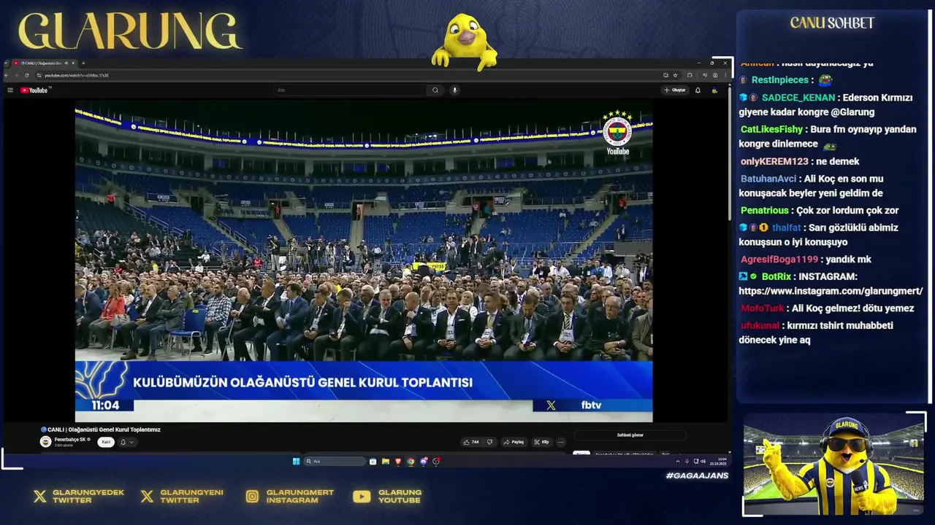This screenshot has width=935, height=525.
Task: Click username SADECE_KENAN in chat
Action: pos(798,98)
